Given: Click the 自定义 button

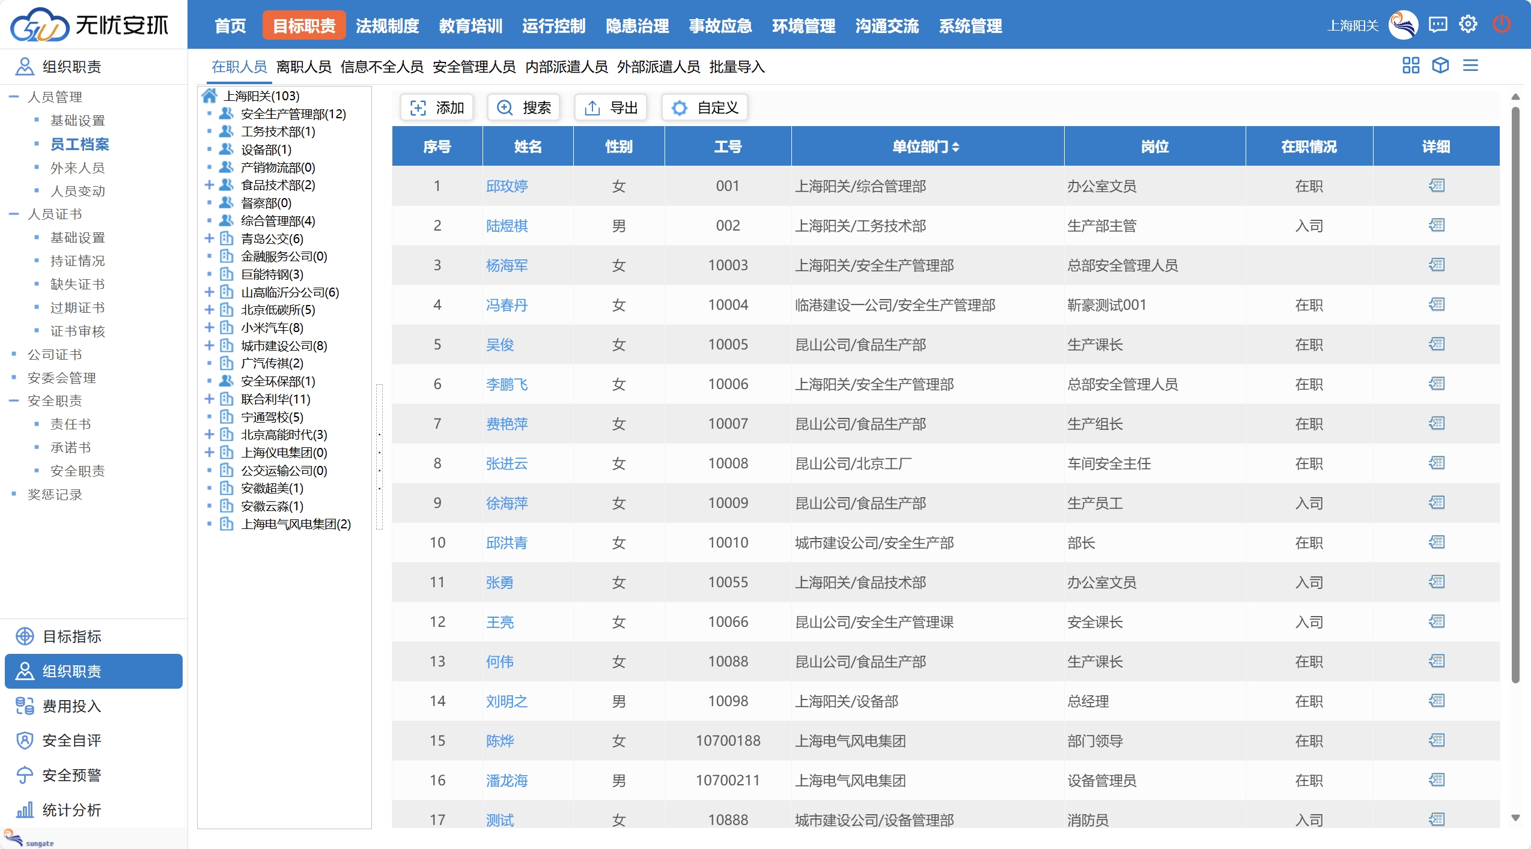Looking at the screenshot, I should pyautogui.click(x=705, y=107).
